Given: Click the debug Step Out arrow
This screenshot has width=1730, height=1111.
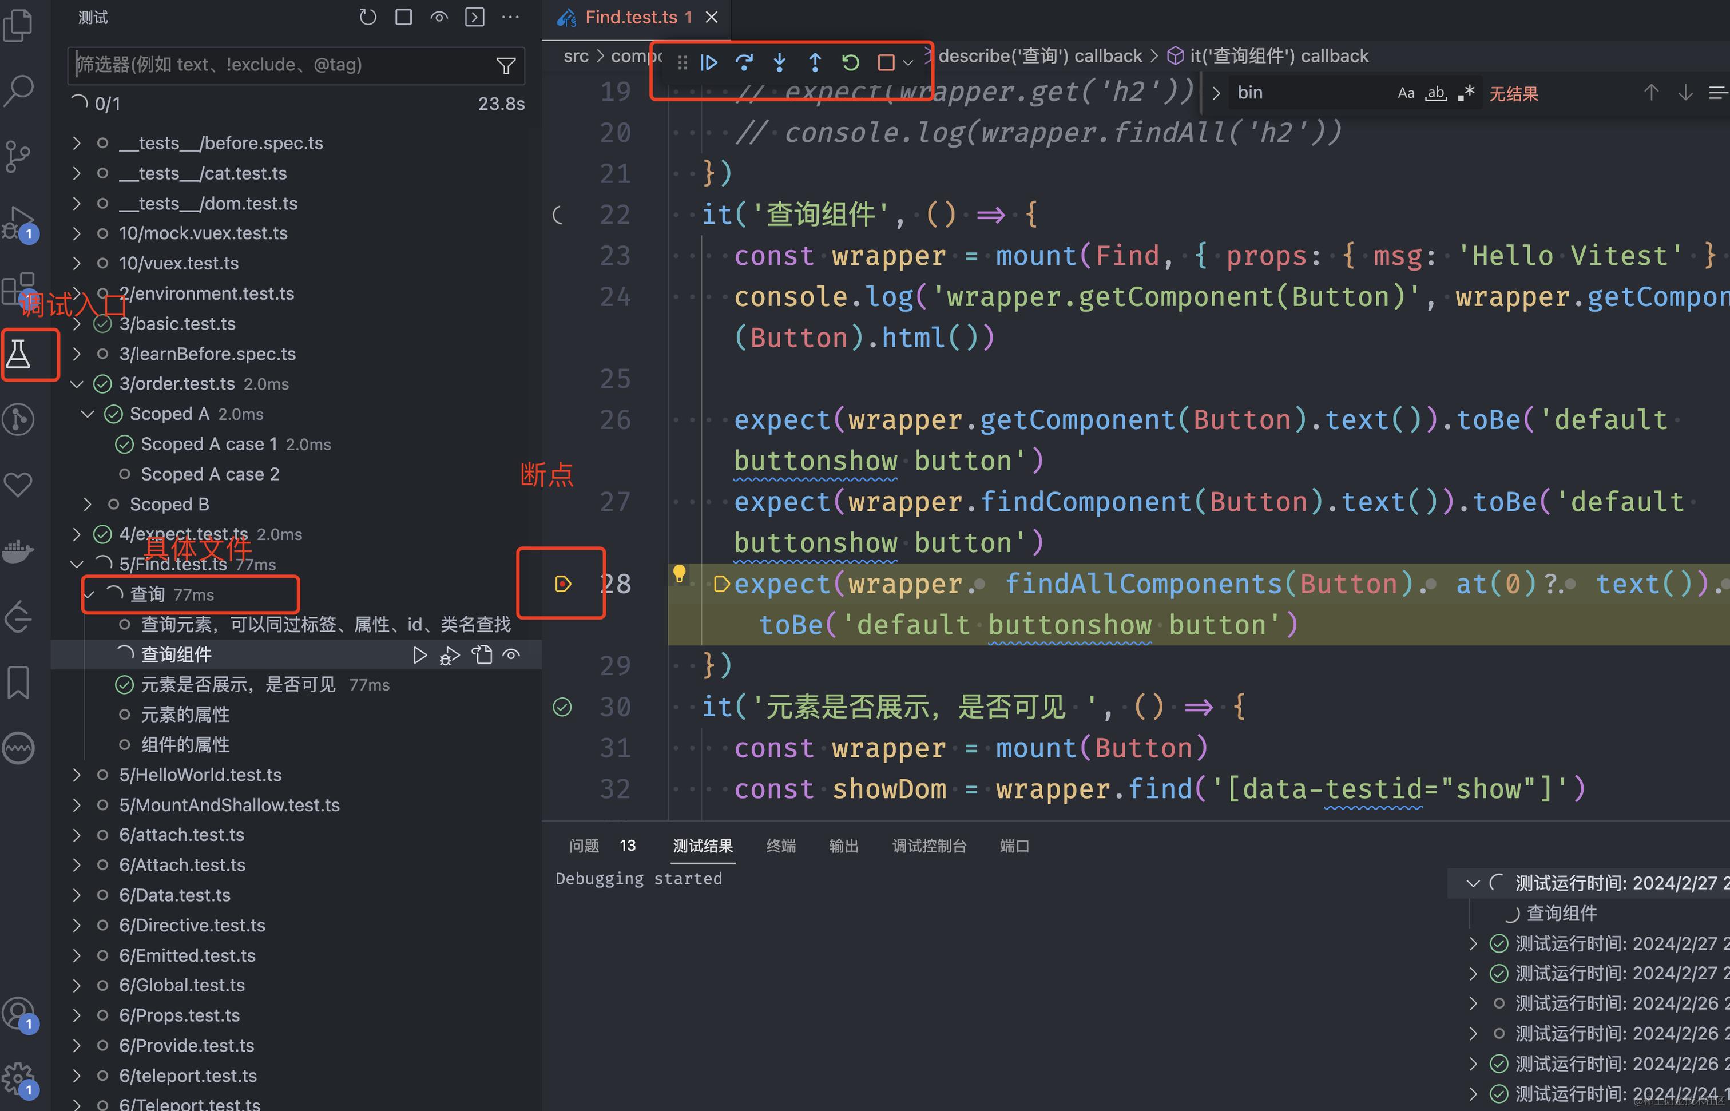Looking at the screenshot, I should 815,63.
